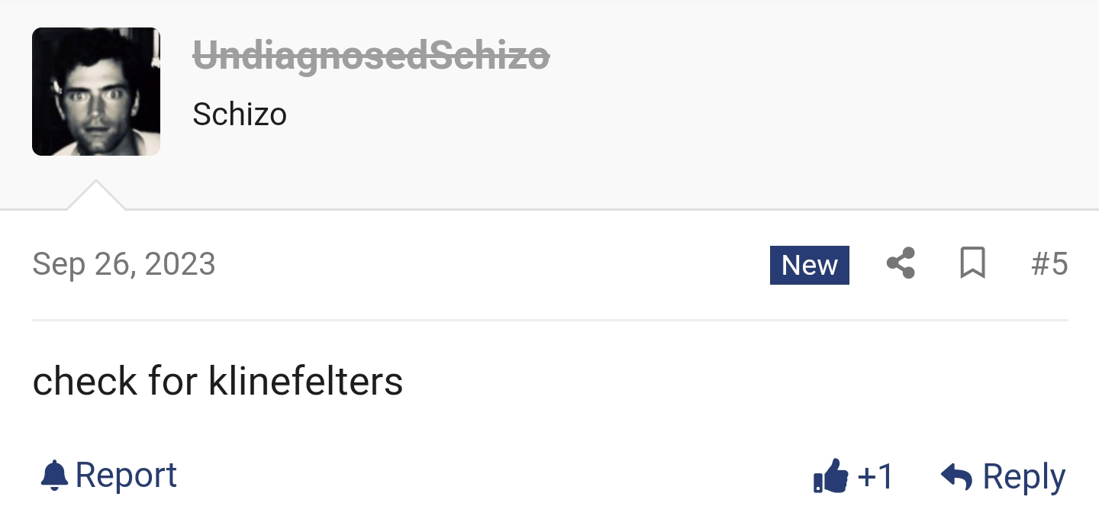Click the arrow notch below the avatar
1099x516 pixels.
[x=96, y=195]
